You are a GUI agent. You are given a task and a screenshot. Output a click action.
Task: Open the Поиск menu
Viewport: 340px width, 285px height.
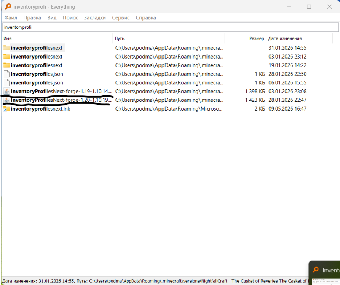pyautogui.click(x=70, y=17)
